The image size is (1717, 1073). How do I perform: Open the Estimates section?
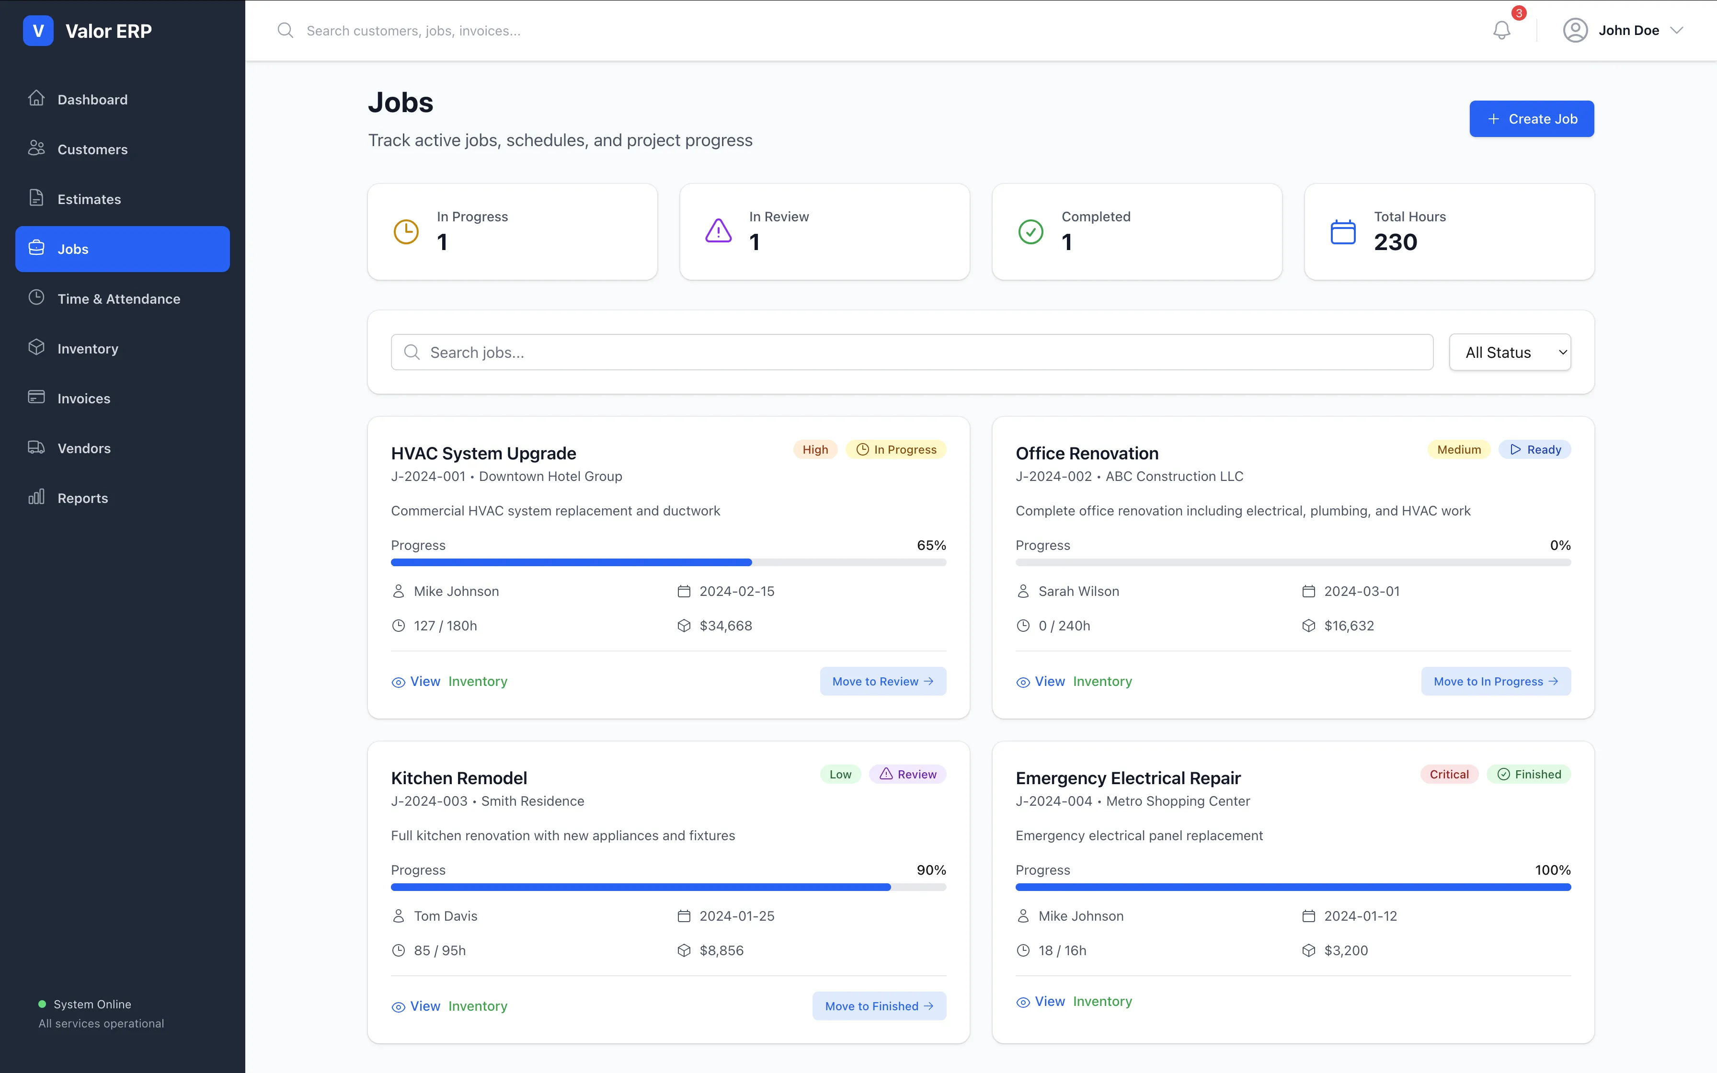[x=90, y=199]
